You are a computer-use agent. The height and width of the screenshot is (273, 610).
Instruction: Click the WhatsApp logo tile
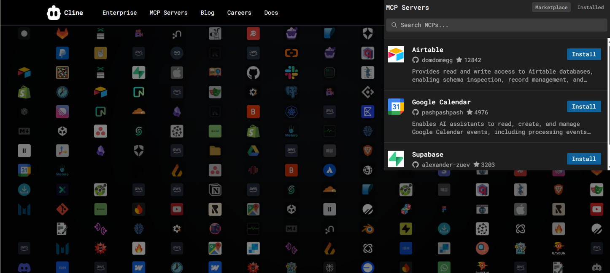coord(444,268)
